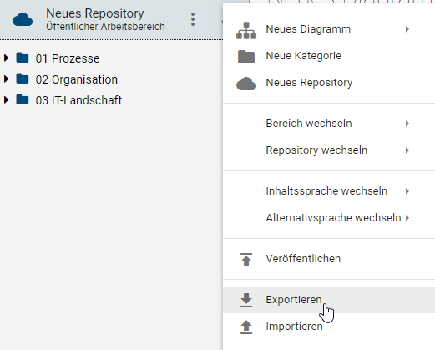Select the 02 Organisation tree entry
Viewport: 435px width, 350px height.
point(76,79)
